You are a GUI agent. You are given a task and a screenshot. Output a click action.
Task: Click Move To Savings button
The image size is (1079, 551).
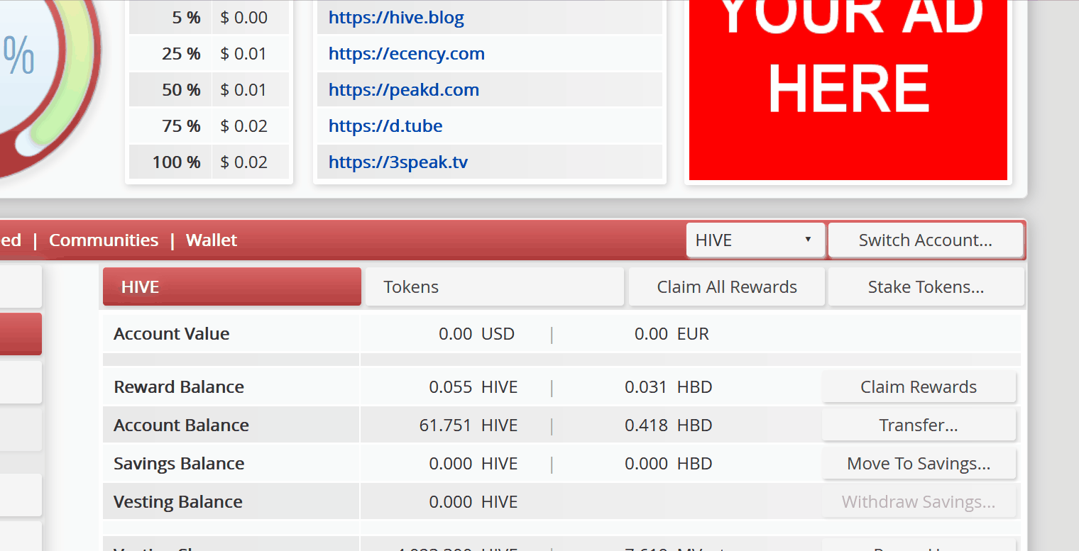[x=919, y=464]
